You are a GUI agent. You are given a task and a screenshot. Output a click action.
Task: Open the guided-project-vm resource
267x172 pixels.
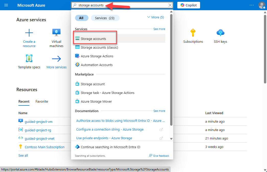[x=39, y=122]
